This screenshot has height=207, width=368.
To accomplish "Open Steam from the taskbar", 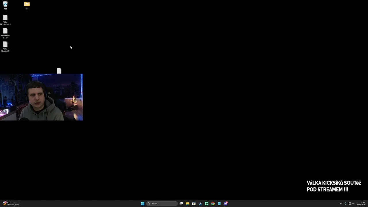I will [x=200, y=204].
